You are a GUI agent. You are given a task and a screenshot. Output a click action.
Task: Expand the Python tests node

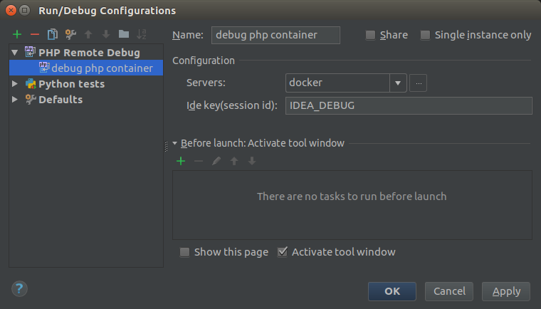click(15, 83)
